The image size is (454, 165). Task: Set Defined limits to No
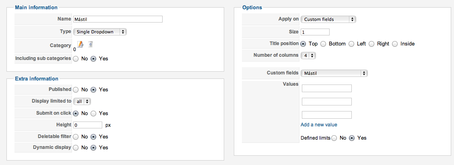(x=334, y=138)
